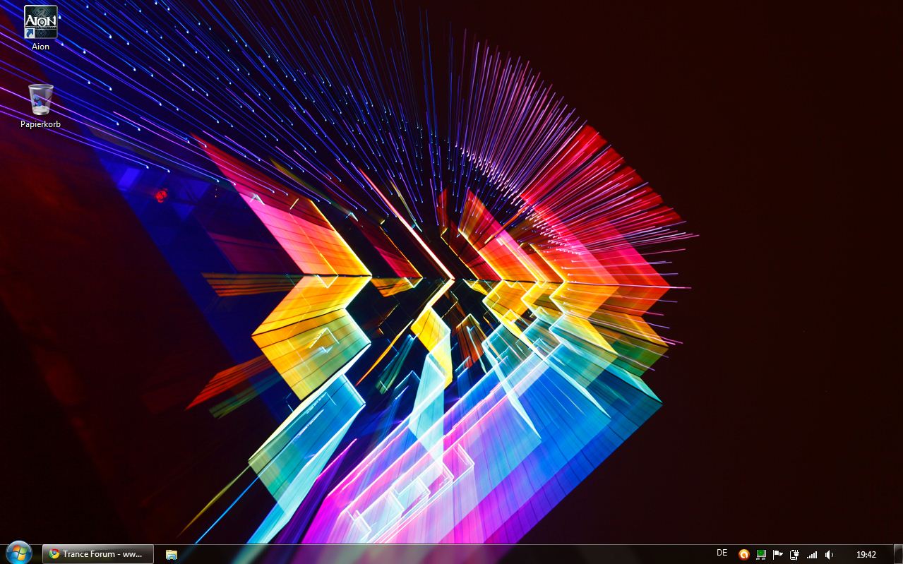Image resolution: width=903 pixels, height=564 pixels.
Task: Click the orange swirl tray icon
Action: (743, 554)
